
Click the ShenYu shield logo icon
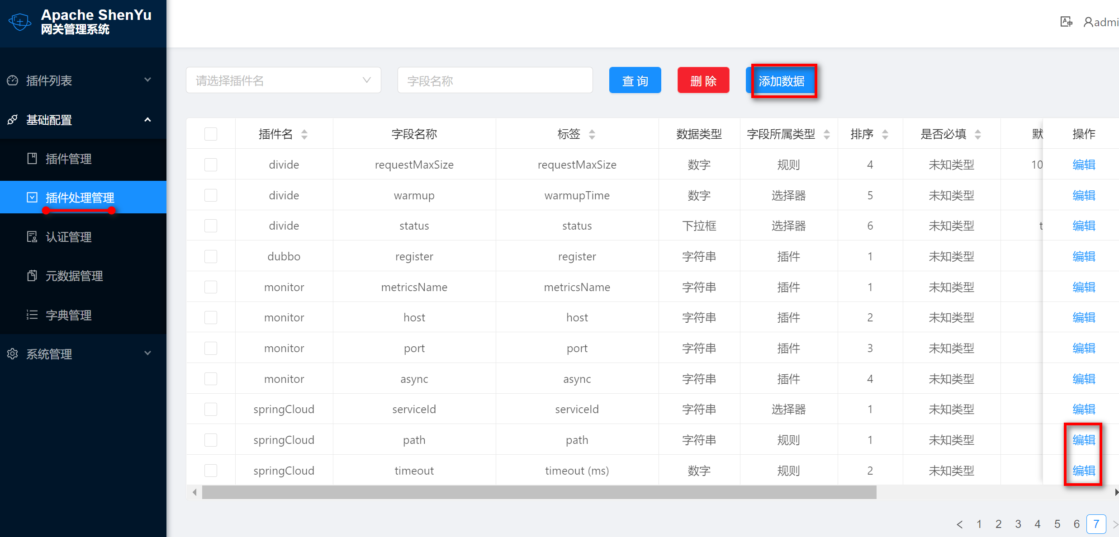click(20, 21)
